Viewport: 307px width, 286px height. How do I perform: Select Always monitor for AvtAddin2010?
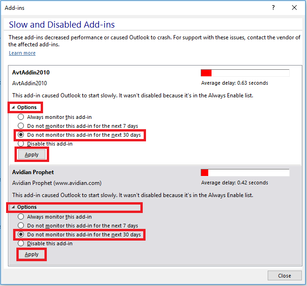tap(54, 117)
